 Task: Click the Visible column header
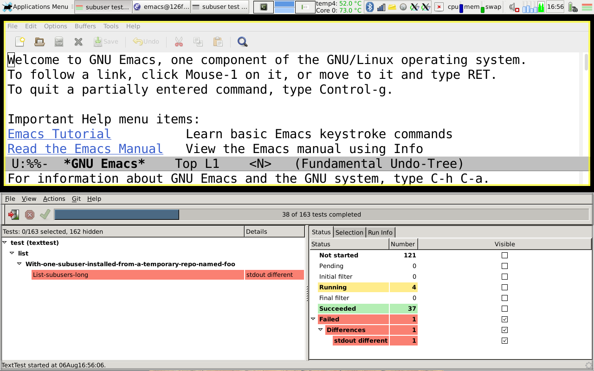504,244
